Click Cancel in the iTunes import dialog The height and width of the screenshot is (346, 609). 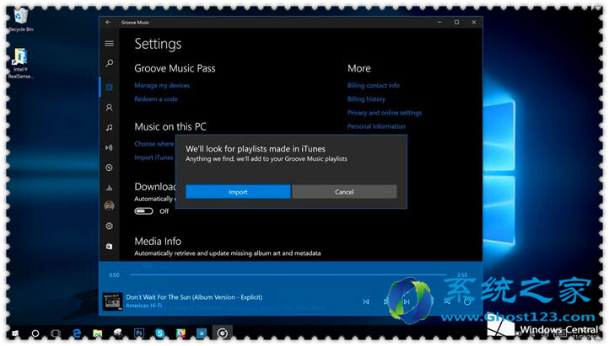click(x=344, y=192)
